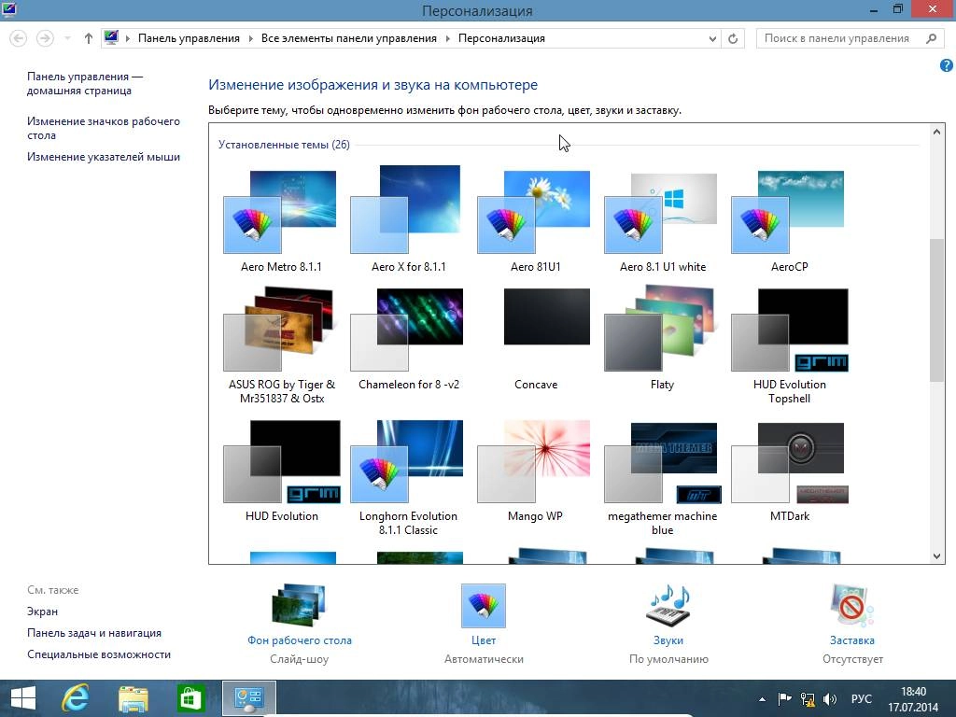Screen dimensions: 956x717
Task: Click the theme list scrollbar thumb
Action: (x=936, y=310)
